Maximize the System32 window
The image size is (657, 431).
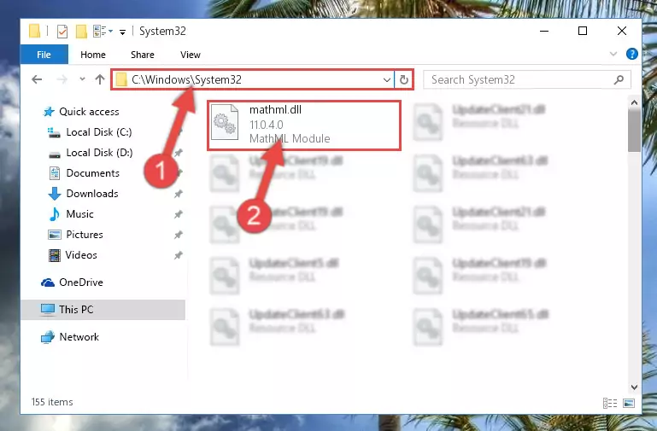(x=583, y=31)
